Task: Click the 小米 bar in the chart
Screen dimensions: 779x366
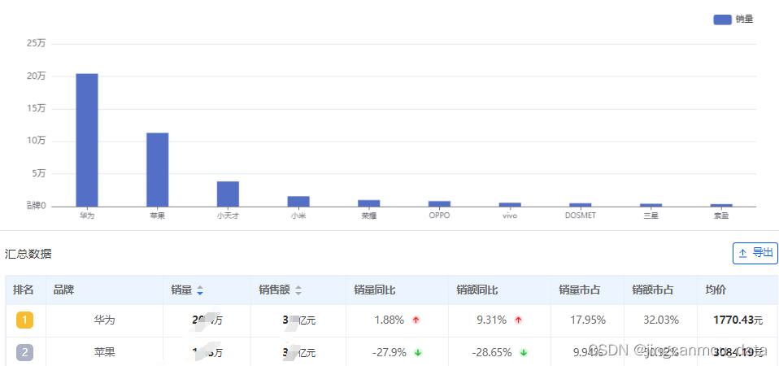Action: click(298, 202)
